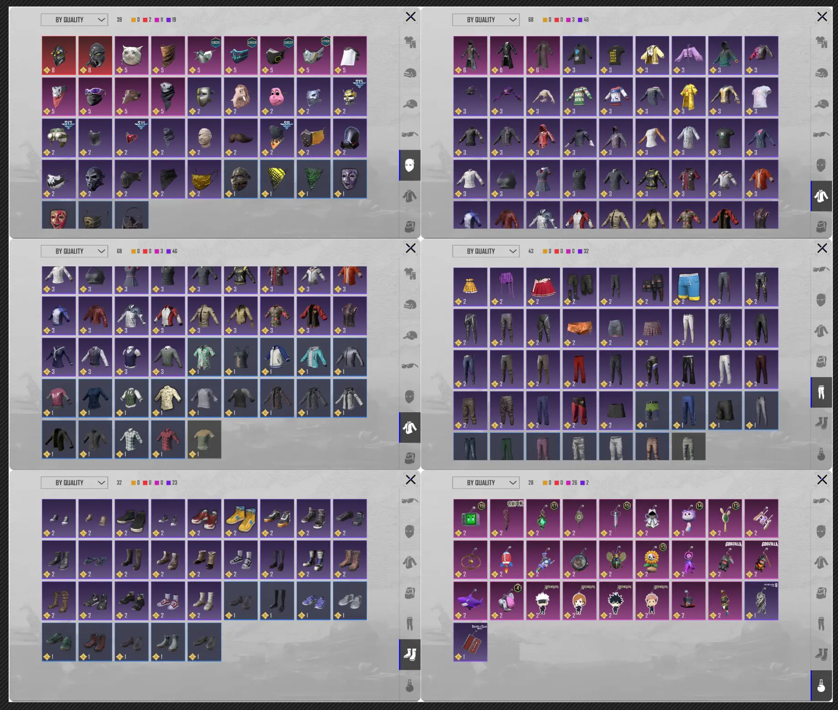Expand BY QUALITY dropdown above the charms grid
The width and height of the screenshot is (838, 710).
point(486,482)
